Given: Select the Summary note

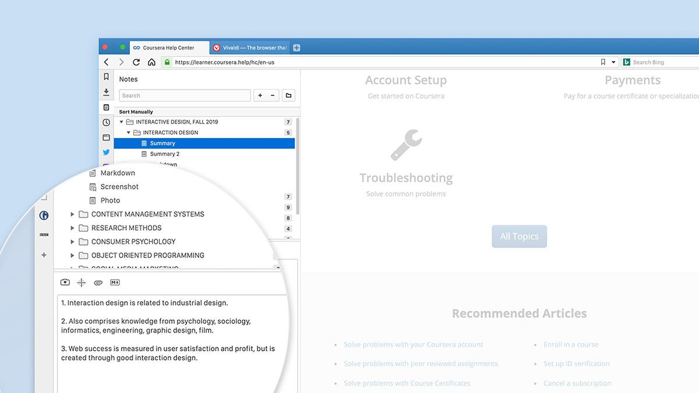Looking at the screenshot, I should [204, 143].
